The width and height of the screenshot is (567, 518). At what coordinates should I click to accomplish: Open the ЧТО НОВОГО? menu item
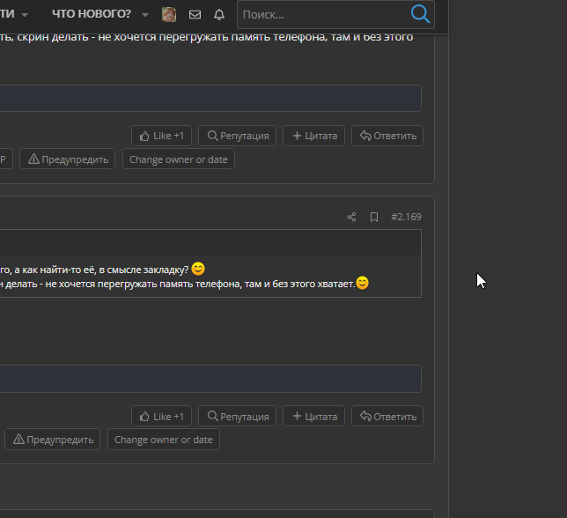click(92, 14)
